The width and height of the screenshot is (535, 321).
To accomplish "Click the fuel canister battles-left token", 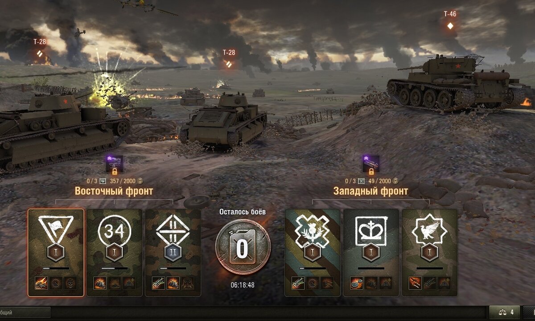I will tap(243, 248).
